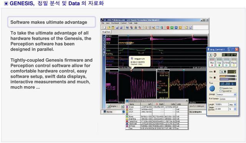This screenshot has height=143, width=246.
Task: Click the first blue floppy save icon
Action: click(117, 28)
